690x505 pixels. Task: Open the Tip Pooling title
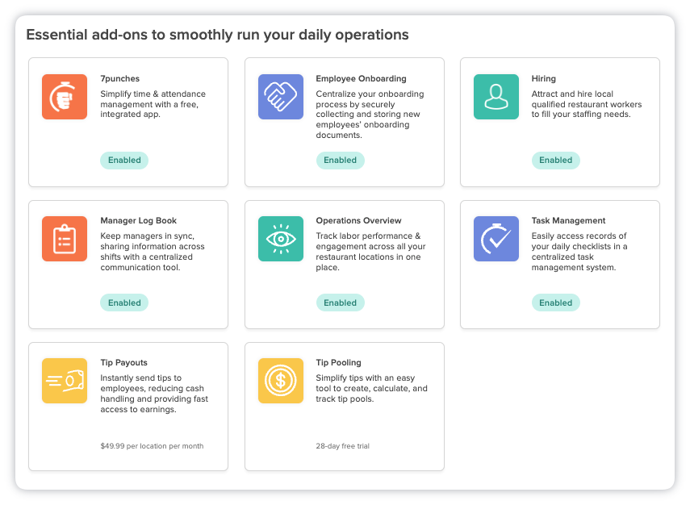(338, 363)
